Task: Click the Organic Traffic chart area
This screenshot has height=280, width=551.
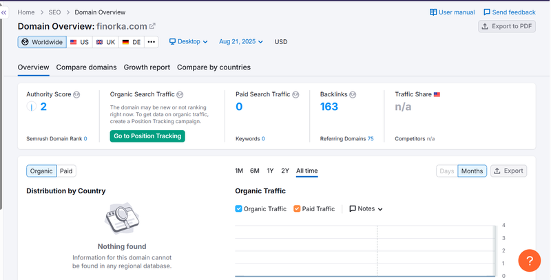Action: [366, 251]
